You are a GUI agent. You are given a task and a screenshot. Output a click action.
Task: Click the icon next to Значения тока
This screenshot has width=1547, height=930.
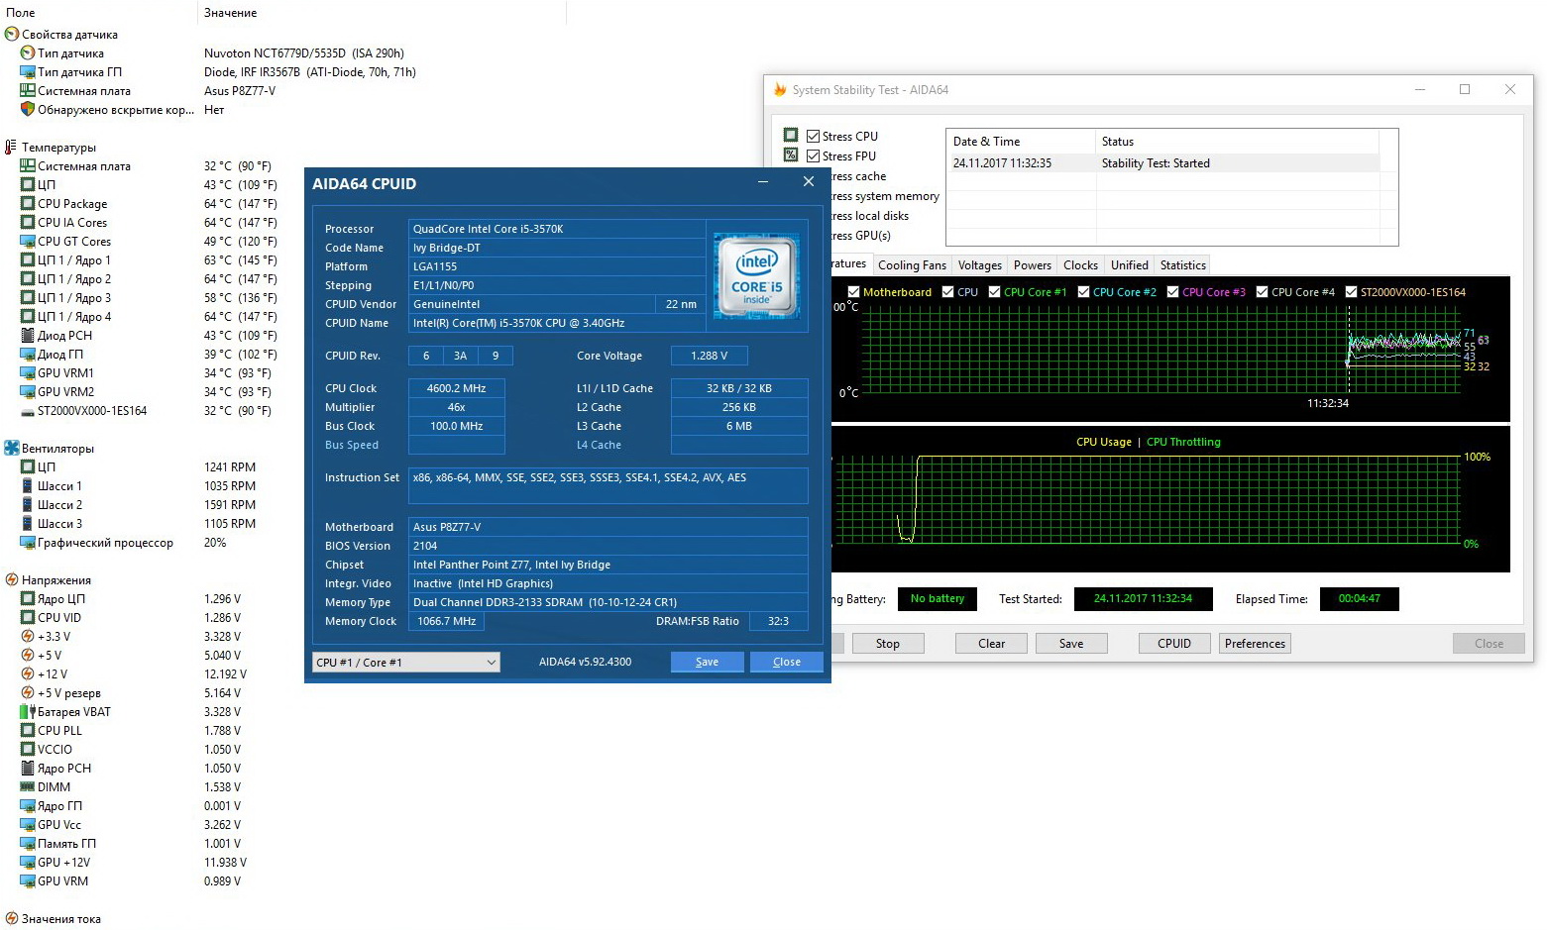(x=12, y=918)
